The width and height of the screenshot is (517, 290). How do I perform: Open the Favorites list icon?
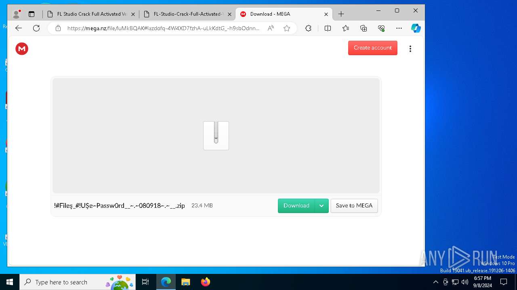click(x=346, y=28)
